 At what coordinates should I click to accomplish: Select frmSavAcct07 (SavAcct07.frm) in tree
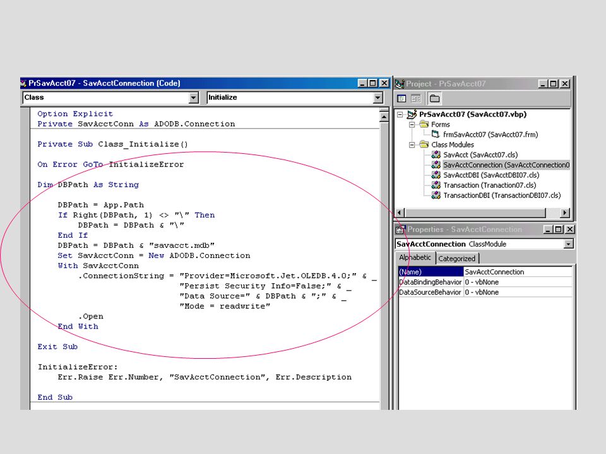pos(490,134)
